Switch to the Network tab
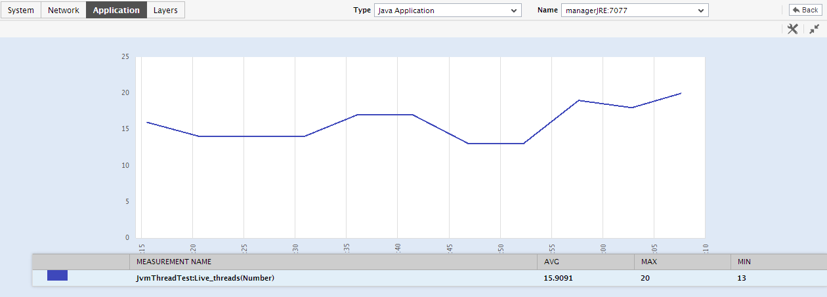Image resolution: width=827 pixels, height=297 pixels. 64,10
